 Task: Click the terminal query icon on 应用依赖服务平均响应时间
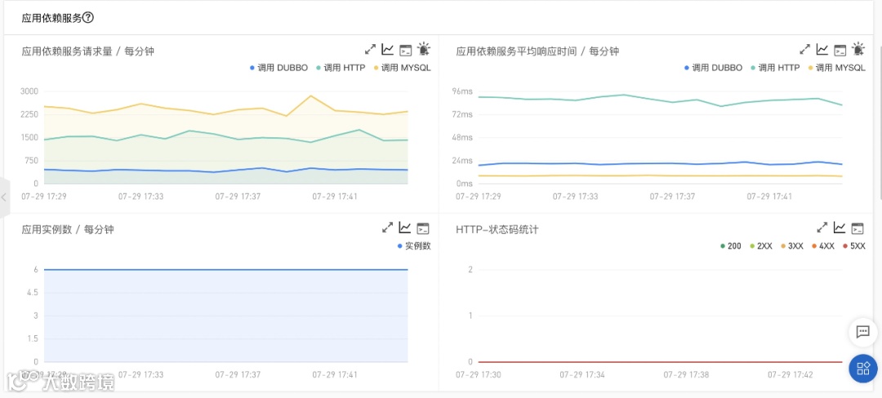tap(840, 50)
